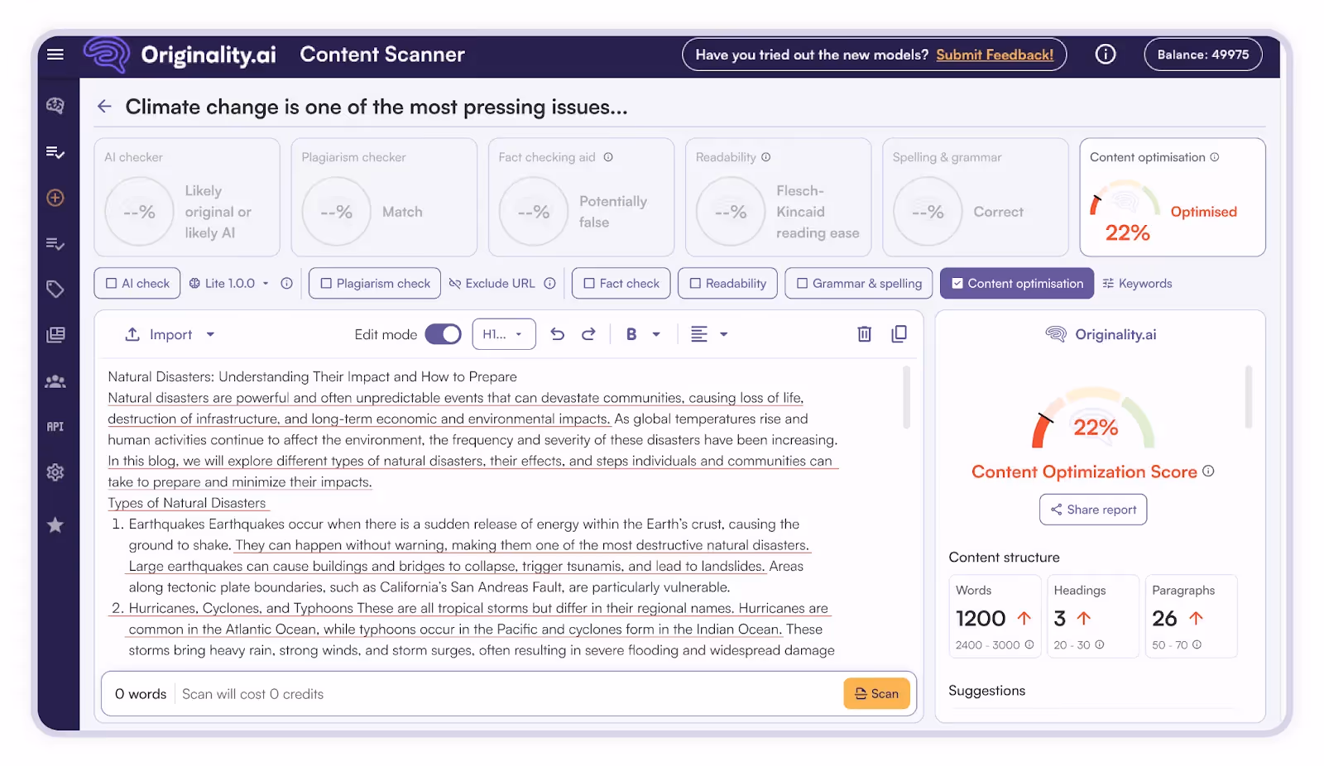Click the 22% optimization score gauge
1324x766 pixels.
click(x=1094, y=418)
